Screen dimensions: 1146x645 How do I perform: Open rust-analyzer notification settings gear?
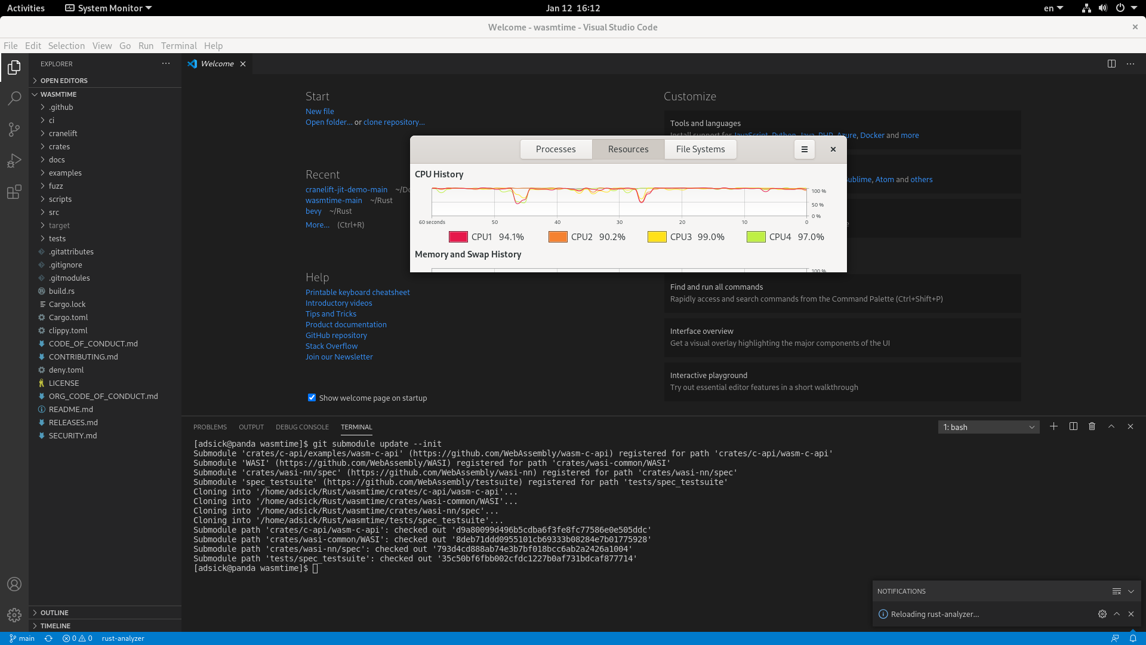pyautogui.click(x=1102, y=614)
